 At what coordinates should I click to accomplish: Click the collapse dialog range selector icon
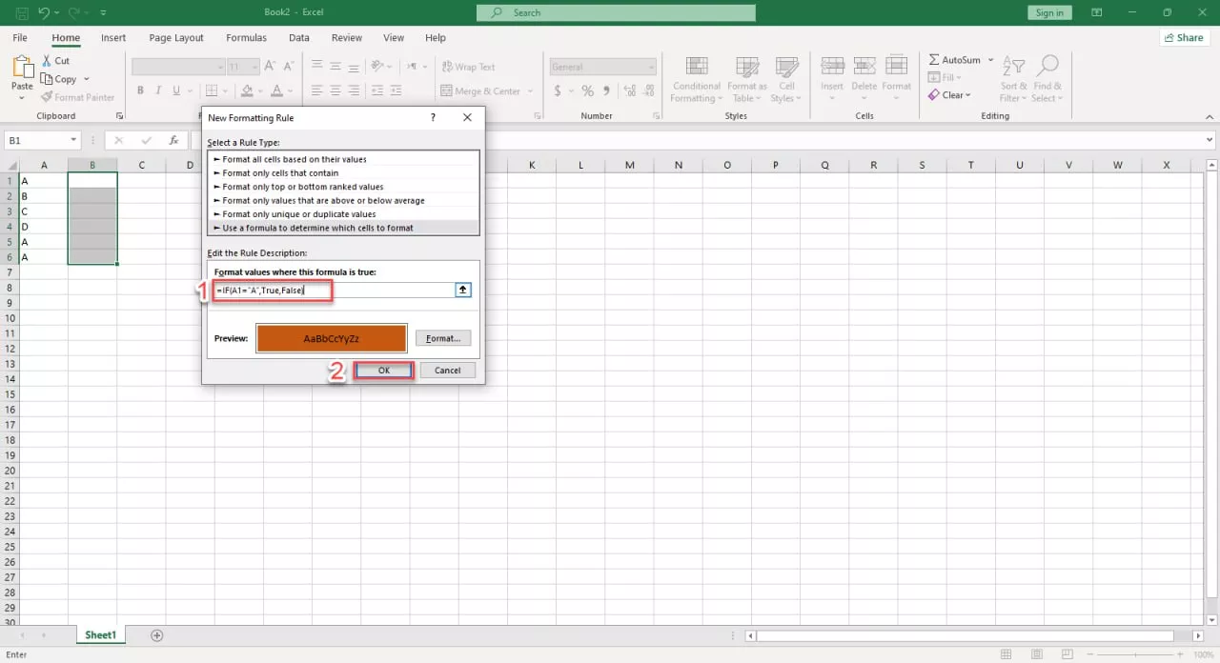click(463, 290)
